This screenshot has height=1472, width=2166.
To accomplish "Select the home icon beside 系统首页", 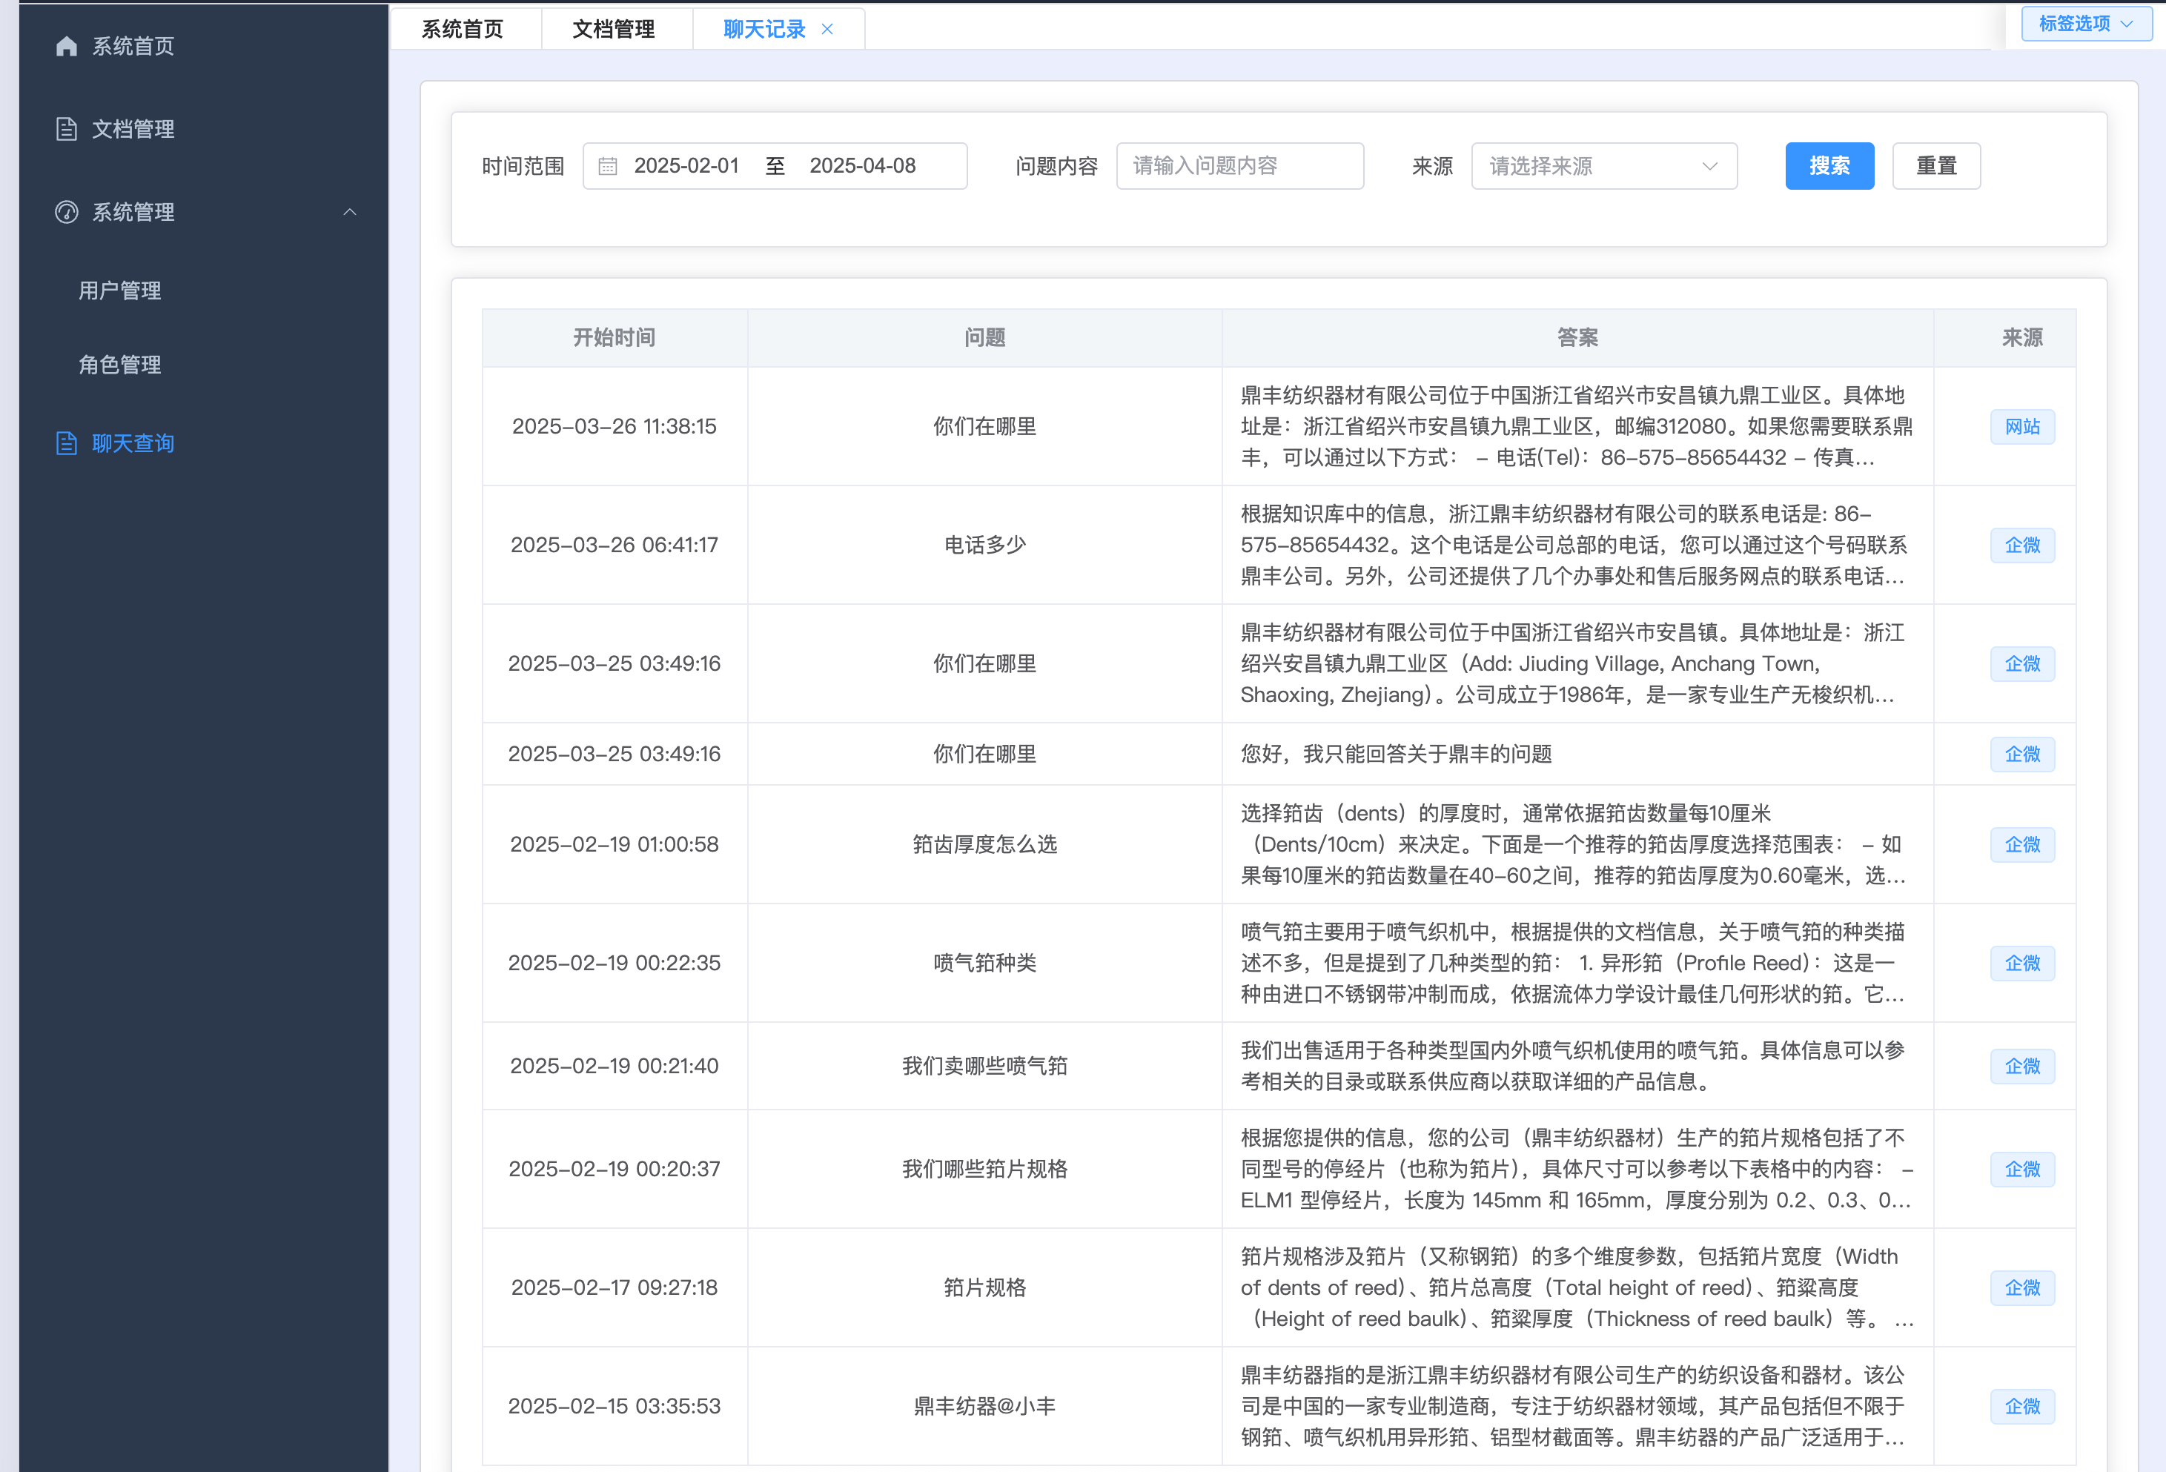I will click(x=66, y=44).
